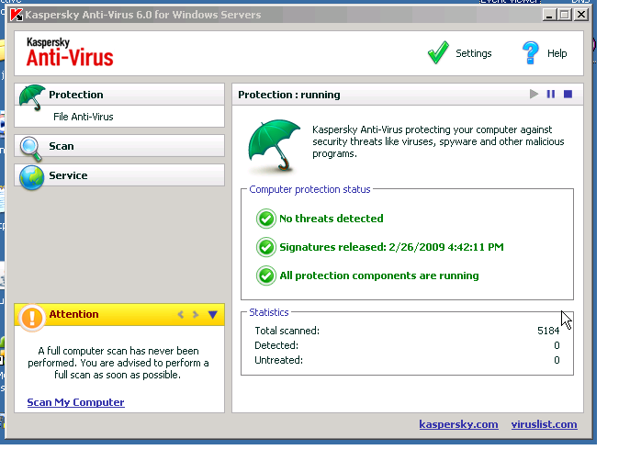The width and height of the screenshot is (630, 461).
Task: Click the Kaspersky K icon in title bar
Action: 17,15
